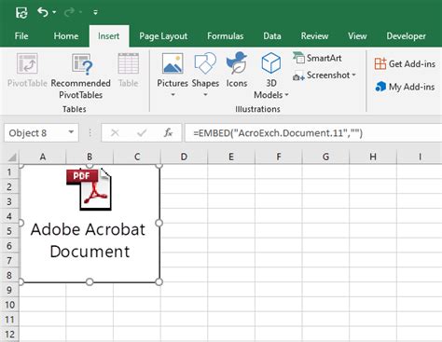Click the bottom-right corner handle of object
Viewport: 442px width, 342px height.
159,281
